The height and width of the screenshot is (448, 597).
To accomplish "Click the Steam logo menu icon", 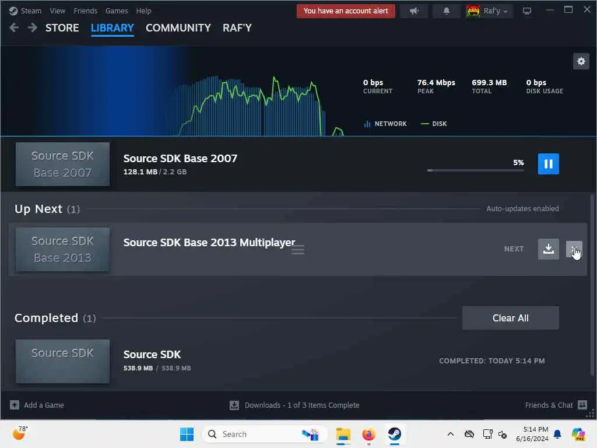I will tap(13, 10).
